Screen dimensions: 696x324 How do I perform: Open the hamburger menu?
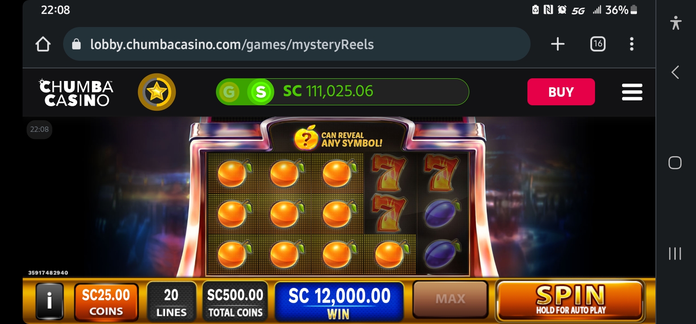tap(632, 92)
